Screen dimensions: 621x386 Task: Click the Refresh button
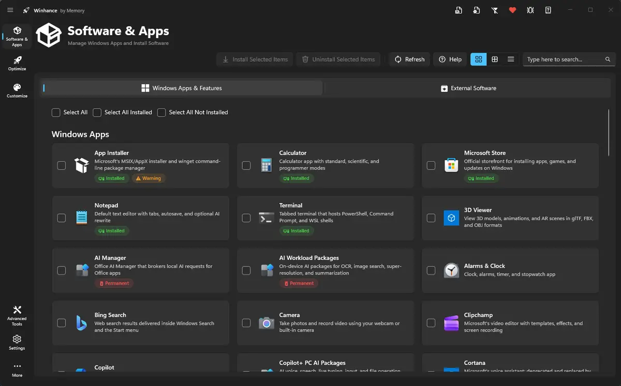409,59
